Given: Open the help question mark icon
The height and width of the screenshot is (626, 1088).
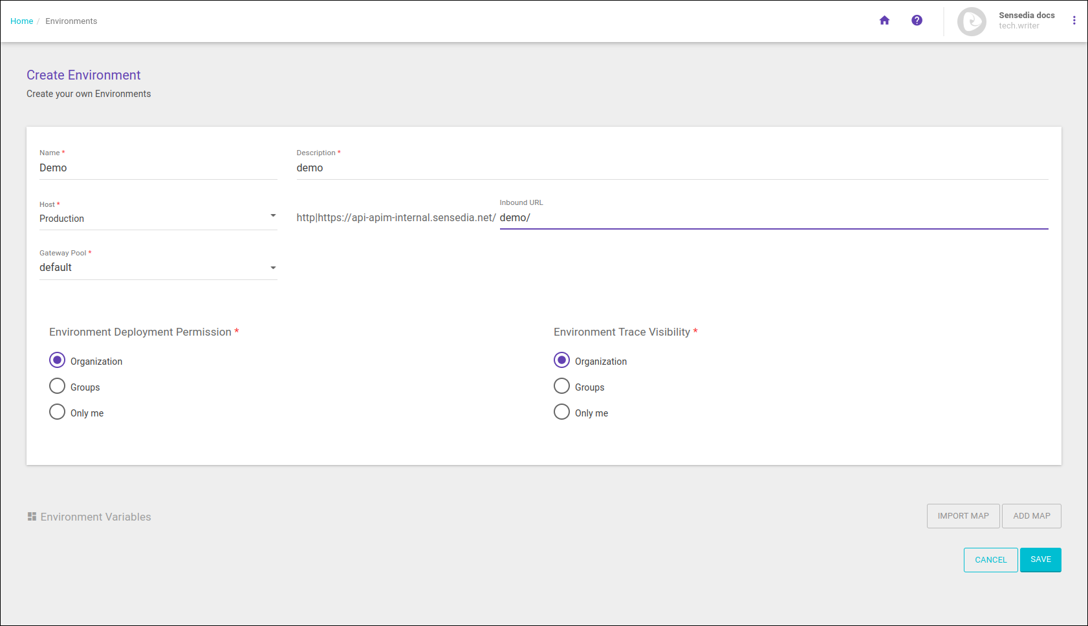Looking at the screenshot, I should pos(917,21).
